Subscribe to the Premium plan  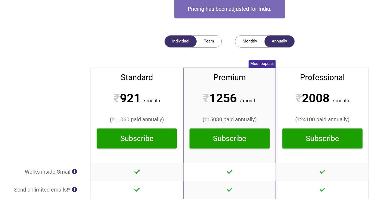tap(229, 138)
